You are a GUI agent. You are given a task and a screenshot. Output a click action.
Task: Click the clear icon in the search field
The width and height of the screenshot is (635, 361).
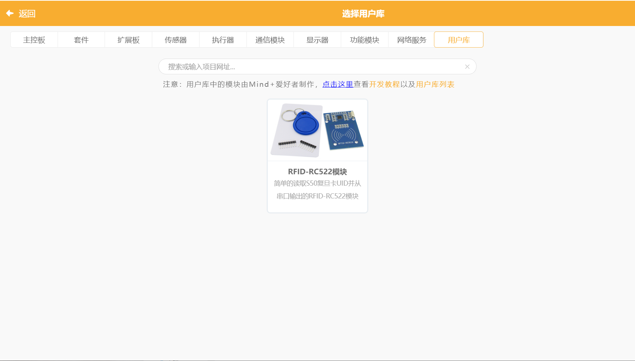467,67
